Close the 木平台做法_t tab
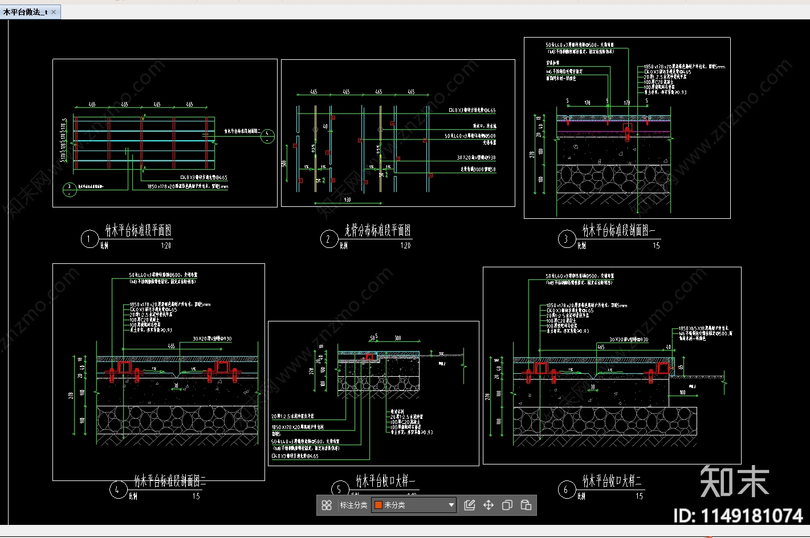The height and width of the screenshot is (538, 810). click(54, 12)
